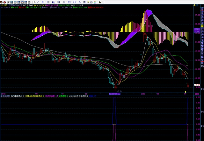
Task: Click the note editing toolbar icon
Action: 8,2
